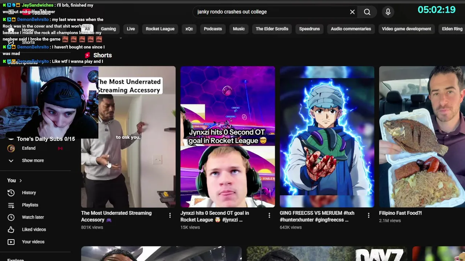The image size is (465, 261).
Task: Open the Shorts shelf heading
Action: tap(102, 55)
